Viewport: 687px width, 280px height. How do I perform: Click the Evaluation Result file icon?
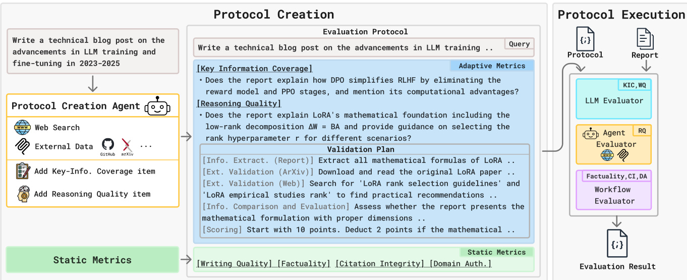click(617, 244)
